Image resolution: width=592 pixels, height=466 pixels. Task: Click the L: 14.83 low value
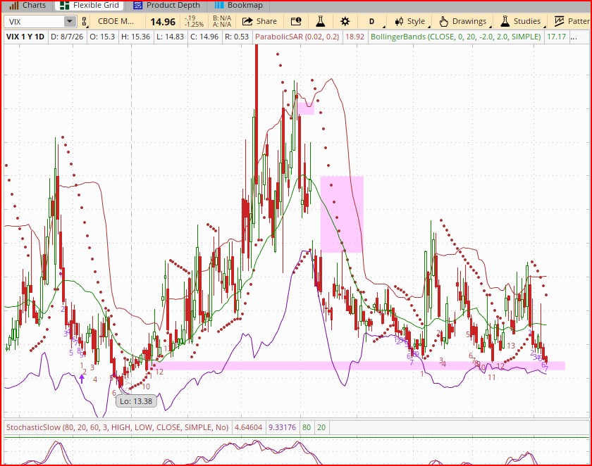170,37
